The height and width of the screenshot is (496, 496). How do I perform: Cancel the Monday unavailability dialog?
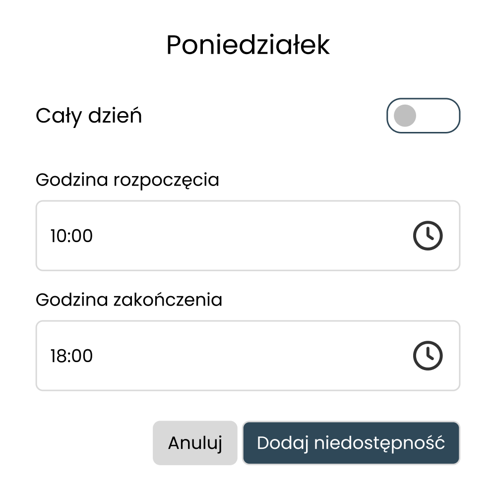click(195, 443)
